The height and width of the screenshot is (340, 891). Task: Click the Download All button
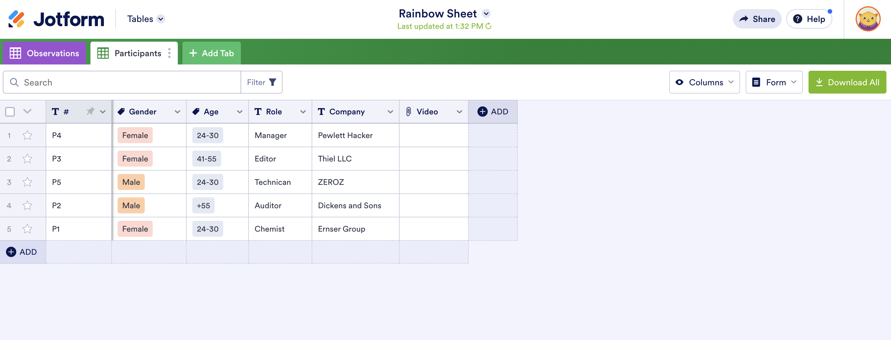[x=847, y=82]
